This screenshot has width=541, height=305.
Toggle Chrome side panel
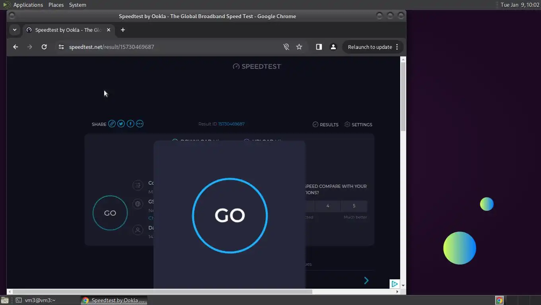point(319,47)
